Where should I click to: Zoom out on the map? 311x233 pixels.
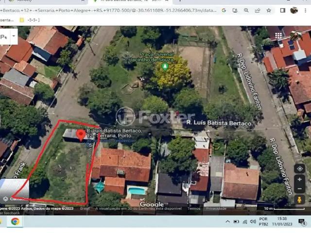(x=299, y=189)
